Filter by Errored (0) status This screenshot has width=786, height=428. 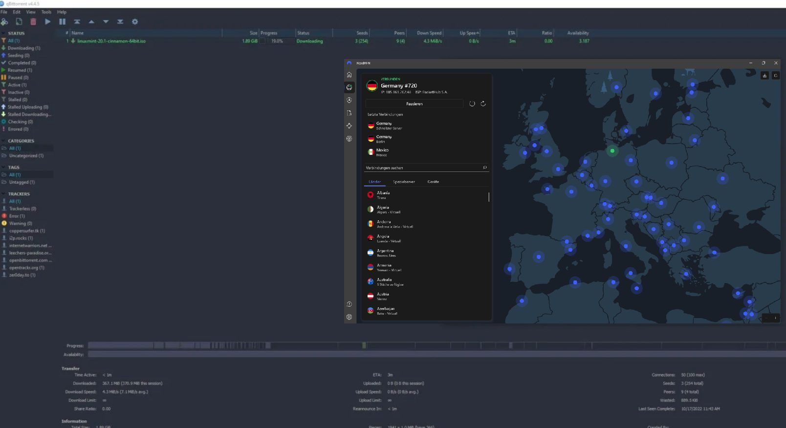[x=18, y=129]
